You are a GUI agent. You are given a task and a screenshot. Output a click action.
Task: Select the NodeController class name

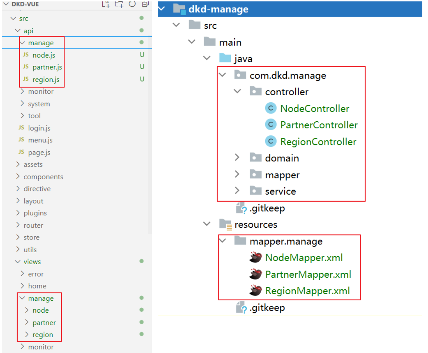click(x=315, y=108)
